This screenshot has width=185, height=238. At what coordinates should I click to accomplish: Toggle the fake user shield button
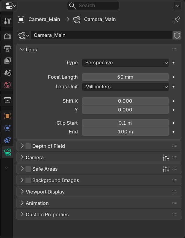pyautogui.click(x=177, y=35)
